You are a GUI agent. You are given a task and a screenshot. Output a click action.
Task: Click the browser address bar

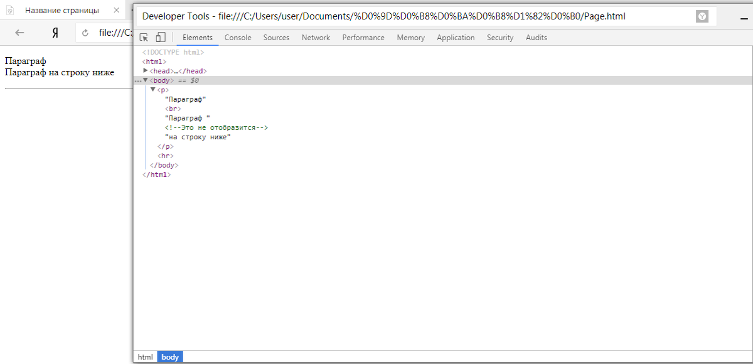coord(104,33)
